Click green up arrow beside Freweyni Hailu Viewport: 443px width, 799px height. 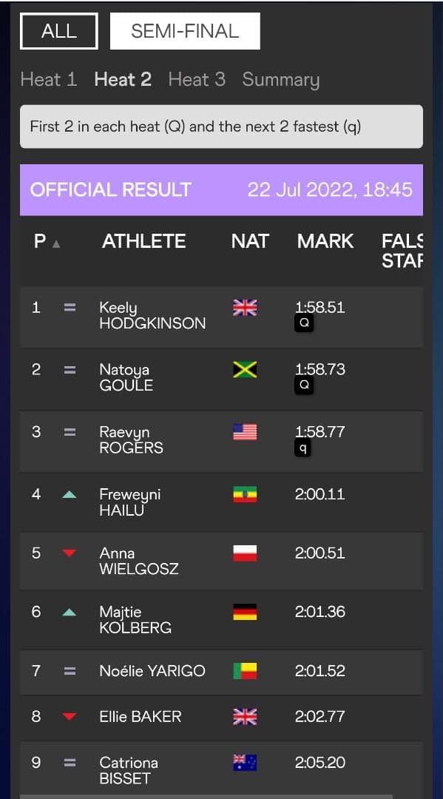[70, 494]
